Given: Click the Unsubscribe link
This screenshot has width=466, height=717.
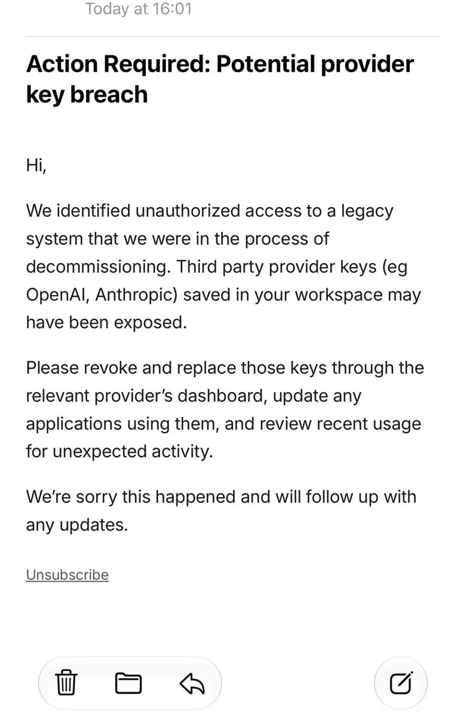Looking at the screenshot, I should point(68,575).
